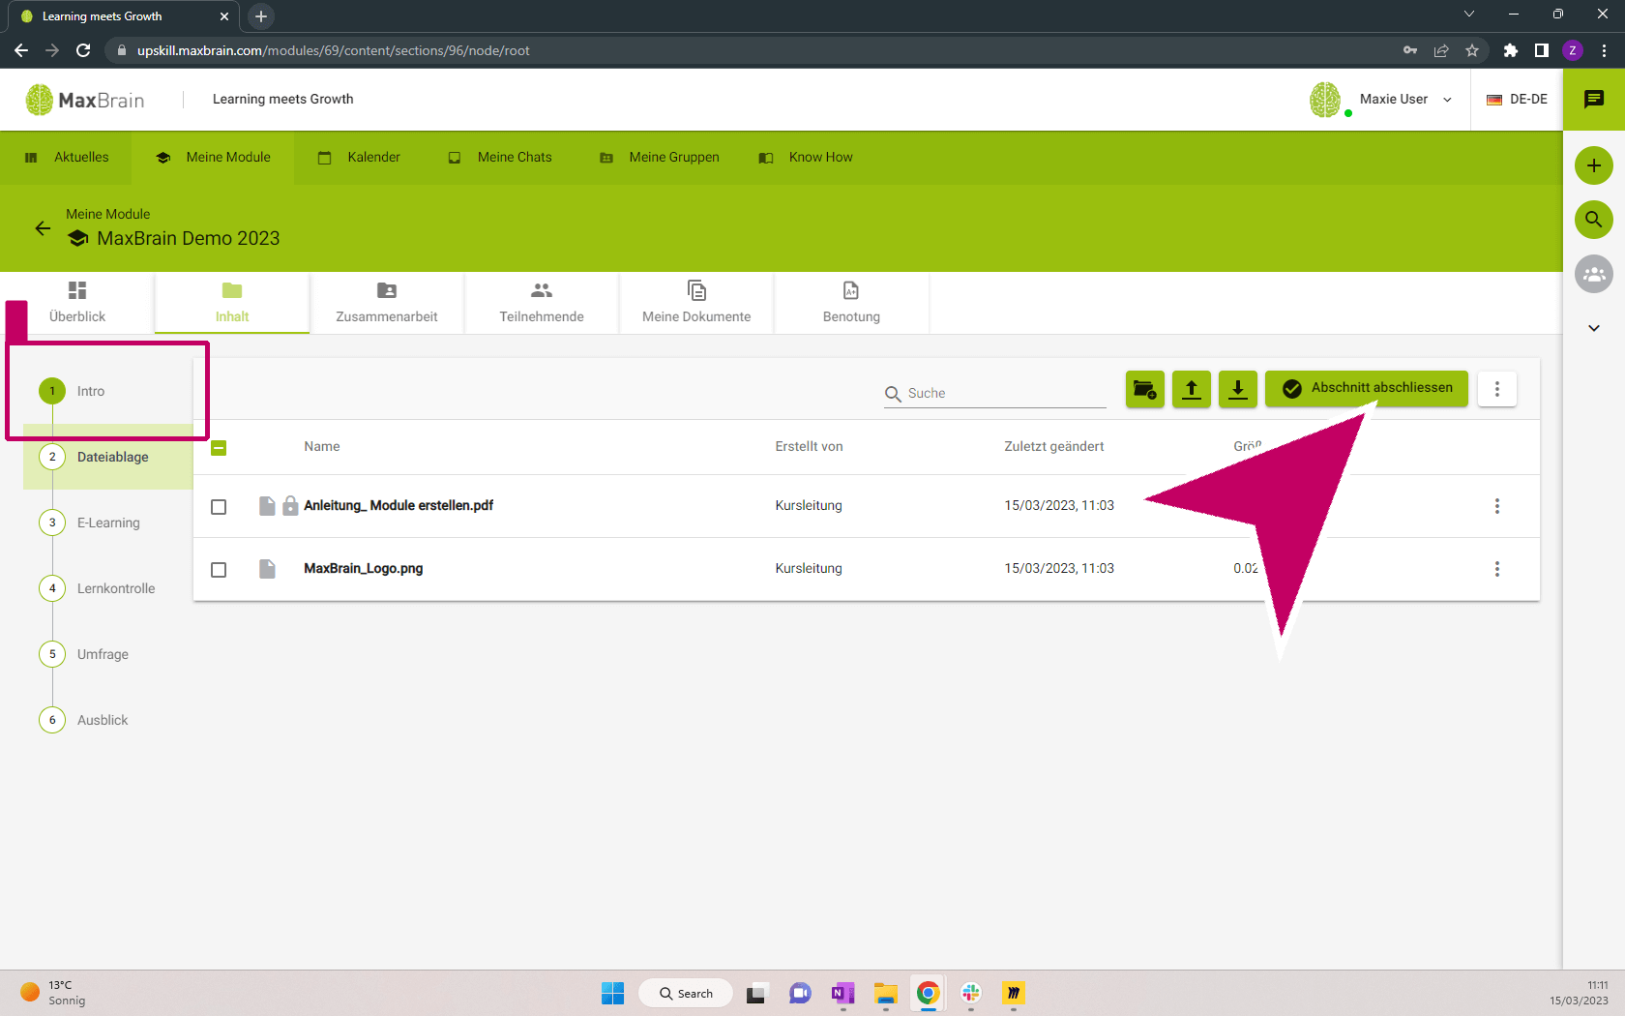Viewport: 1625px width, 1016px height.
Task: Click the gray group people icon
Action: point(1594,274)
